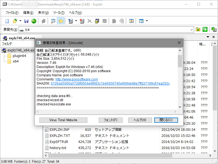
Task: Click the dialog title icon
Action: [39, 43]
